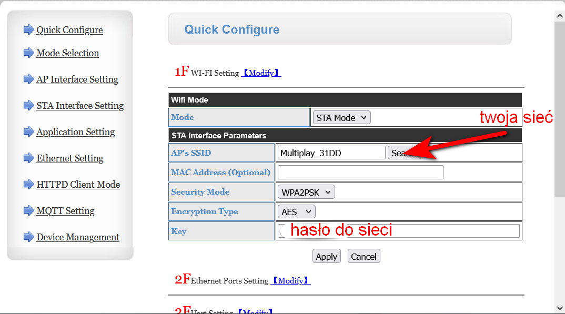The height and width of the screenshot is (314, 565).
Task: Click arrow icon next to AP Interface Setting
Action: pyautogui.click(x=28, y=79)
